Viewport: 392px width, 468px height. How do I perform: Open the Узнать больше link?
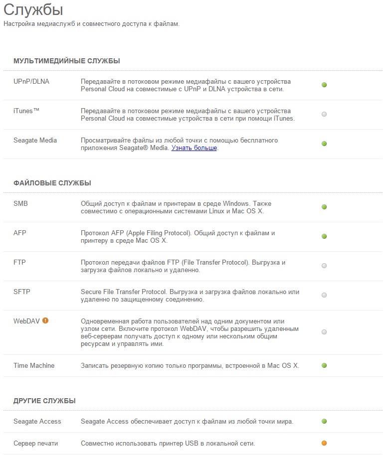click(x=194, y=148)
